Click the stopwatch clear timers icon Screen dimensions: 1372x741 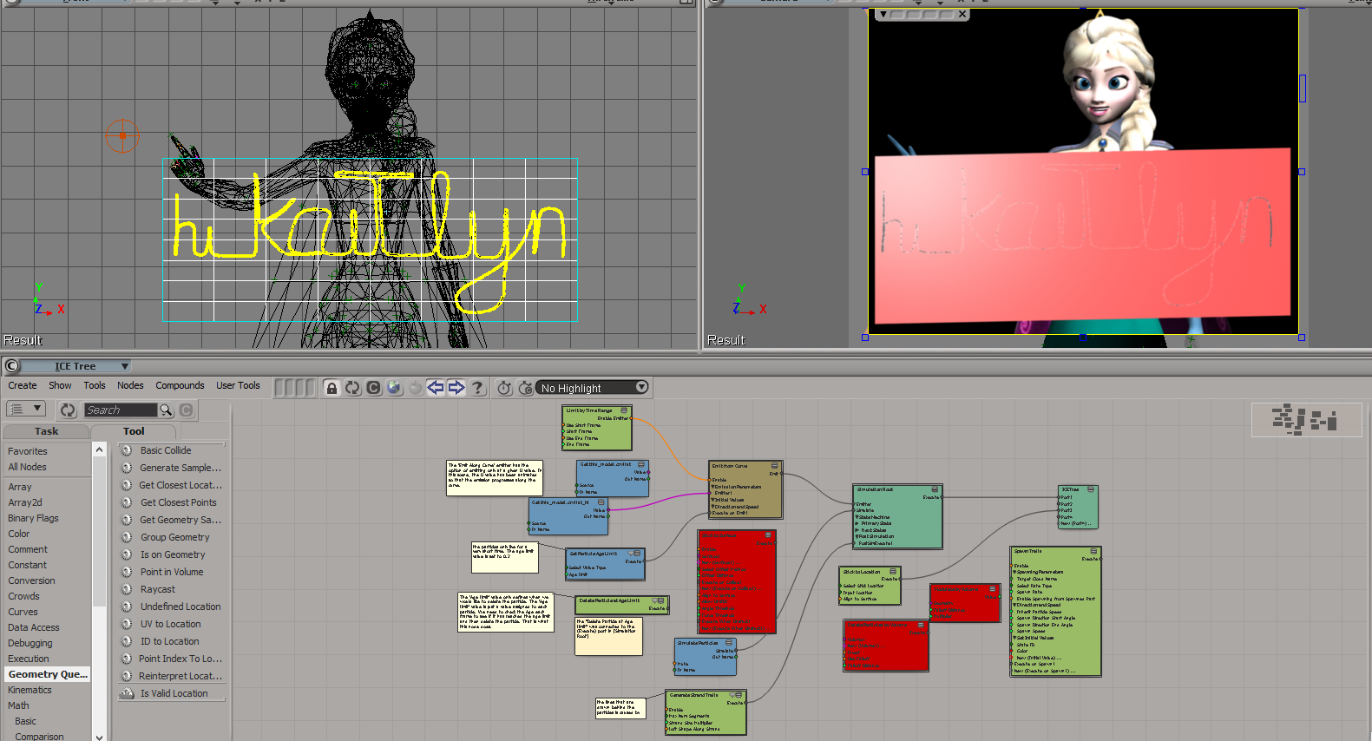point(525,388)
